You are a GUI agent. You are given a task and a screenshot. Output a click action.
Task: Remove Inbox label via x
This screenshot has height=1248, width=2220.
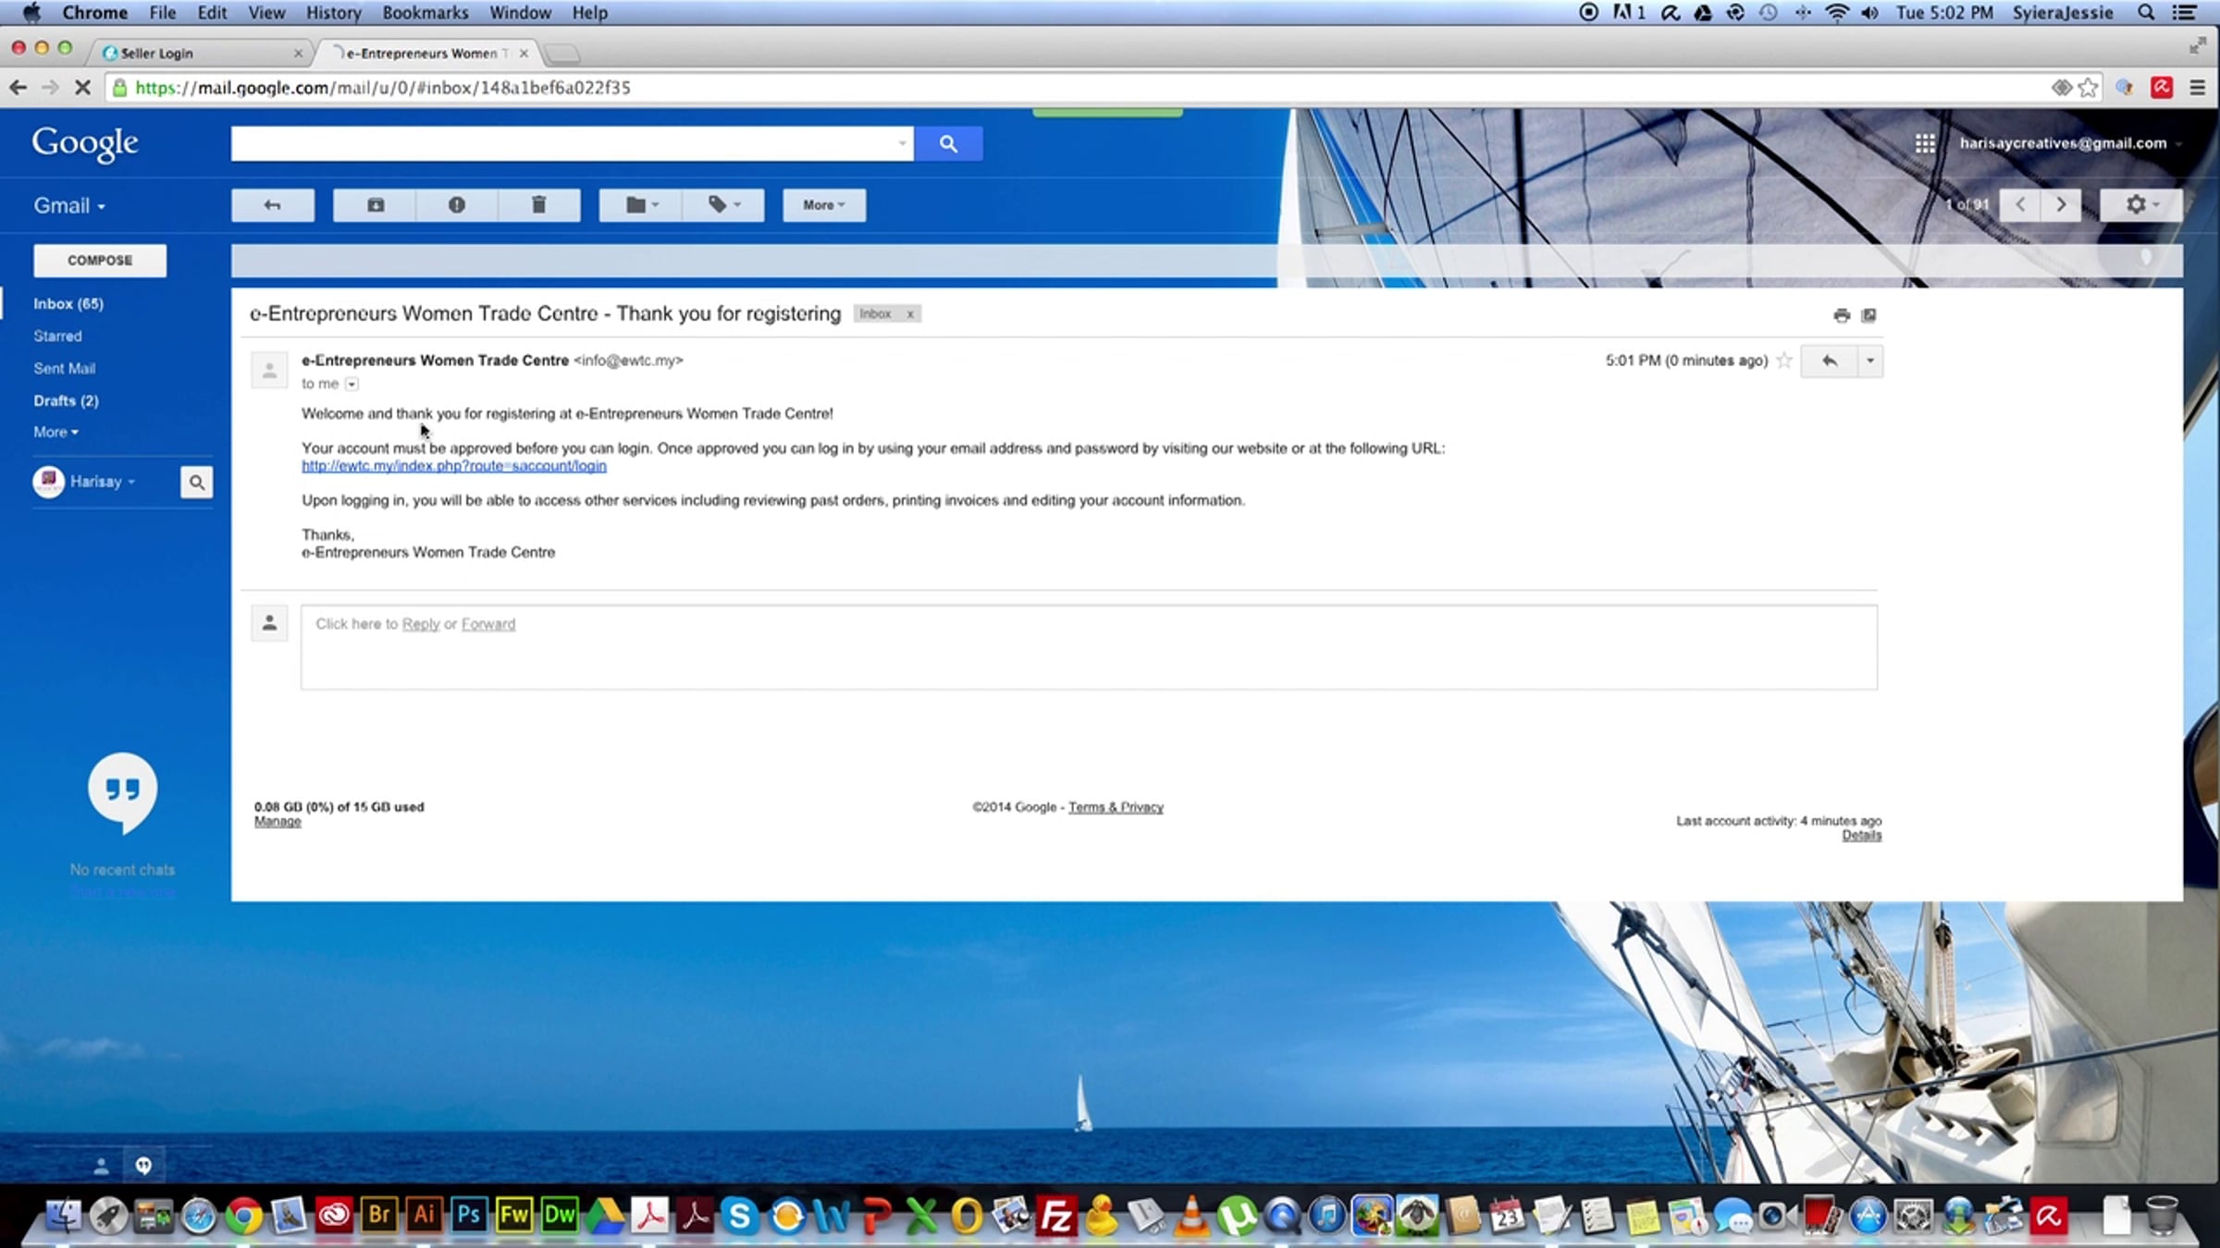(910, 314)
